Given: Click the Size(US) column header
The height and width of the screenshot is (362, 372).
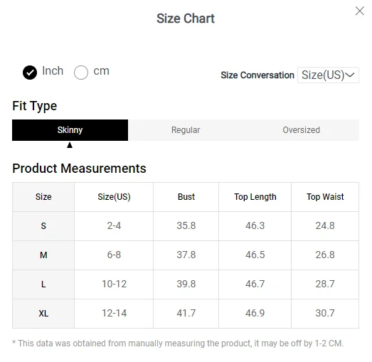Looking at the screenshot, I should pyautogui.click(x=114, y=197).
